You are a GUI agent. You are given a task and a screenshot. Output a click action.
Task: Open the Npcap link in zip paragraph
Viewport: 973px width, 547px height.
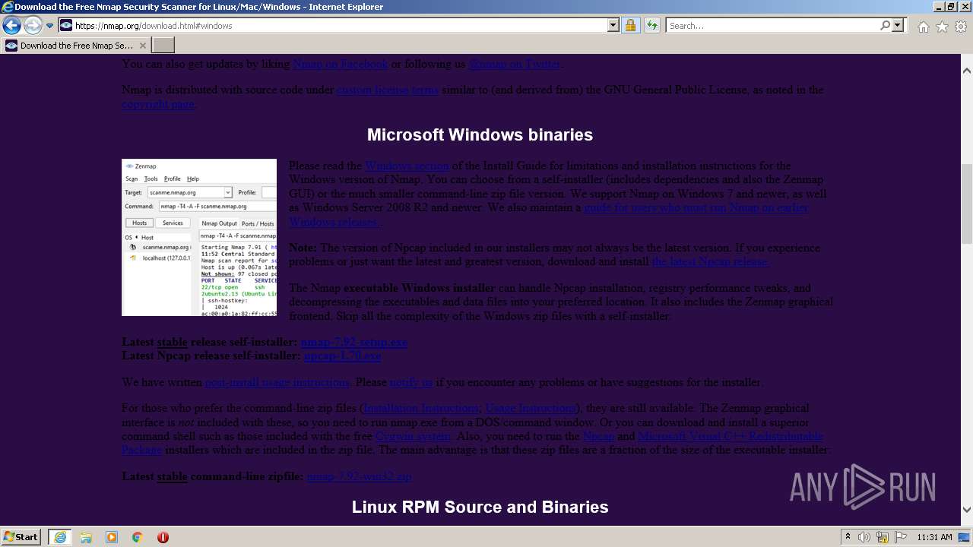coord(598,436)
